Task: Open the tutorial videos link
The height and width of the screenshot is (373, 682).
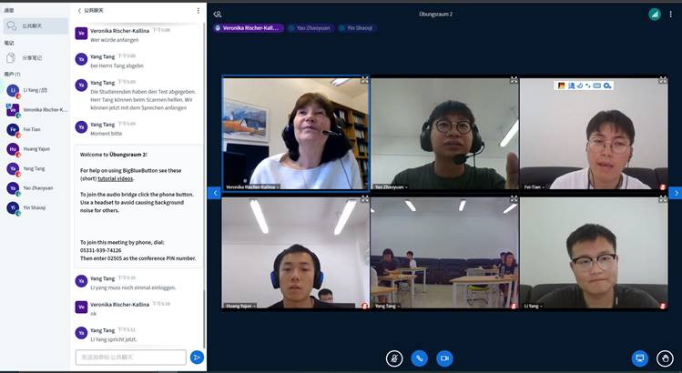Action: [x=115, y=179]
